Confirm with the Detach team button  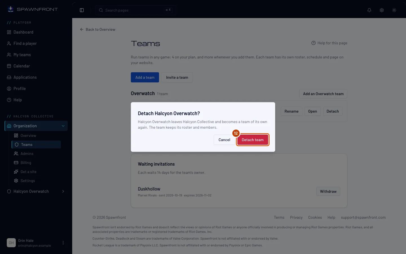(x=253, y=140)
